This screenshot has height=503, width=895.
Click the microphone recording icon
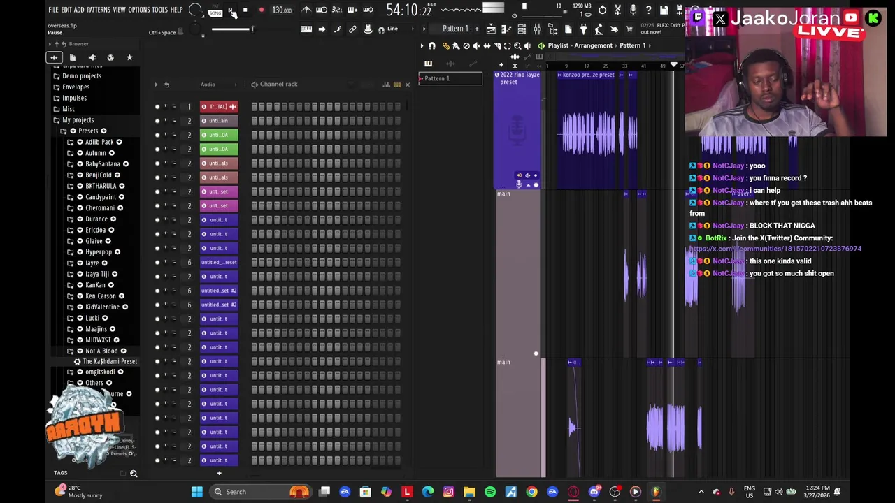click(x=633, y=10)
